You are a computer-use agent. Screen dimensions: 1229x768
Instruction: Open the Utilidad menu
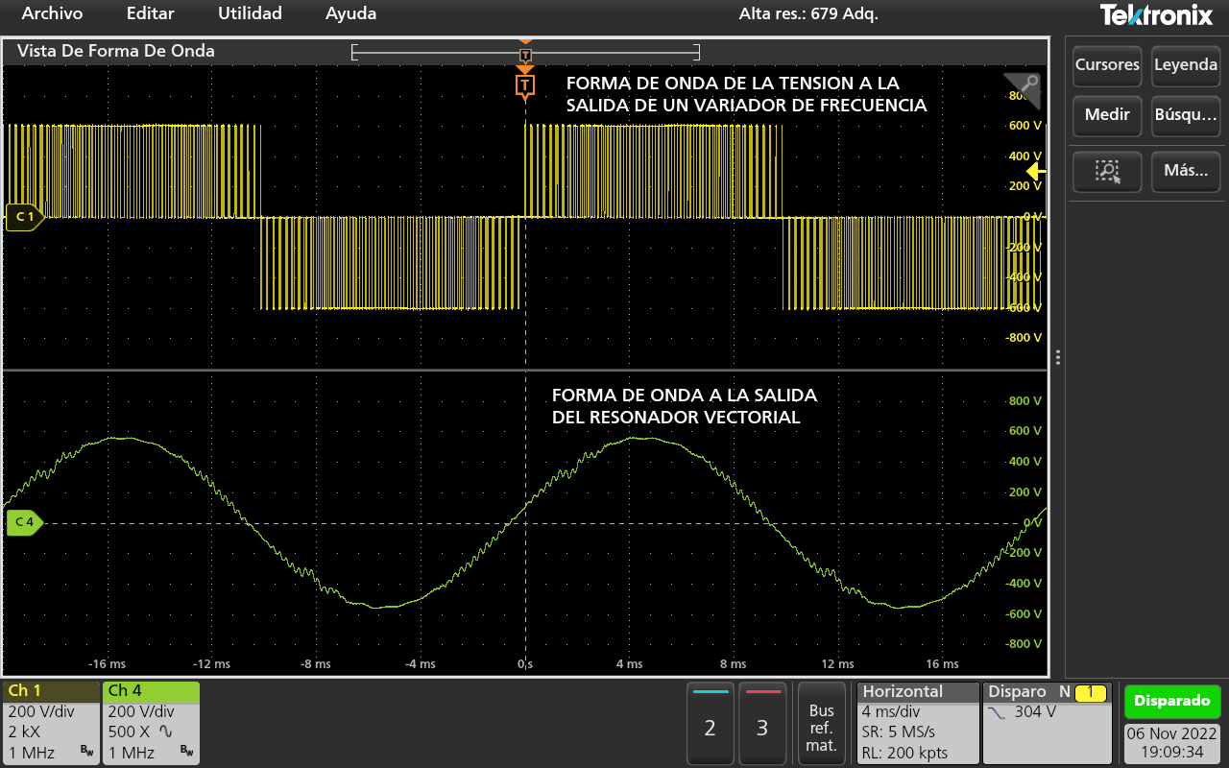(250, 13)
